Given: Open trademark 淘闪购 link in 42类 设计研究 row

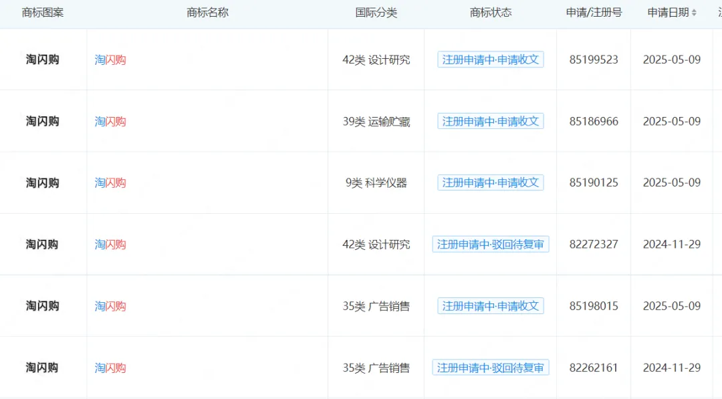Looking at the screenshot, I should point(109,59).
